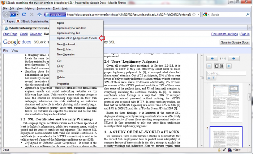Choose Open in a New Tab
The height and width of the screenshot is (154, 253).
(76, 33)
